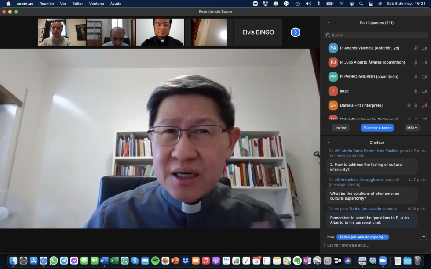Toggle Daniela -int's crossed-out camera icon

point(424,106)
